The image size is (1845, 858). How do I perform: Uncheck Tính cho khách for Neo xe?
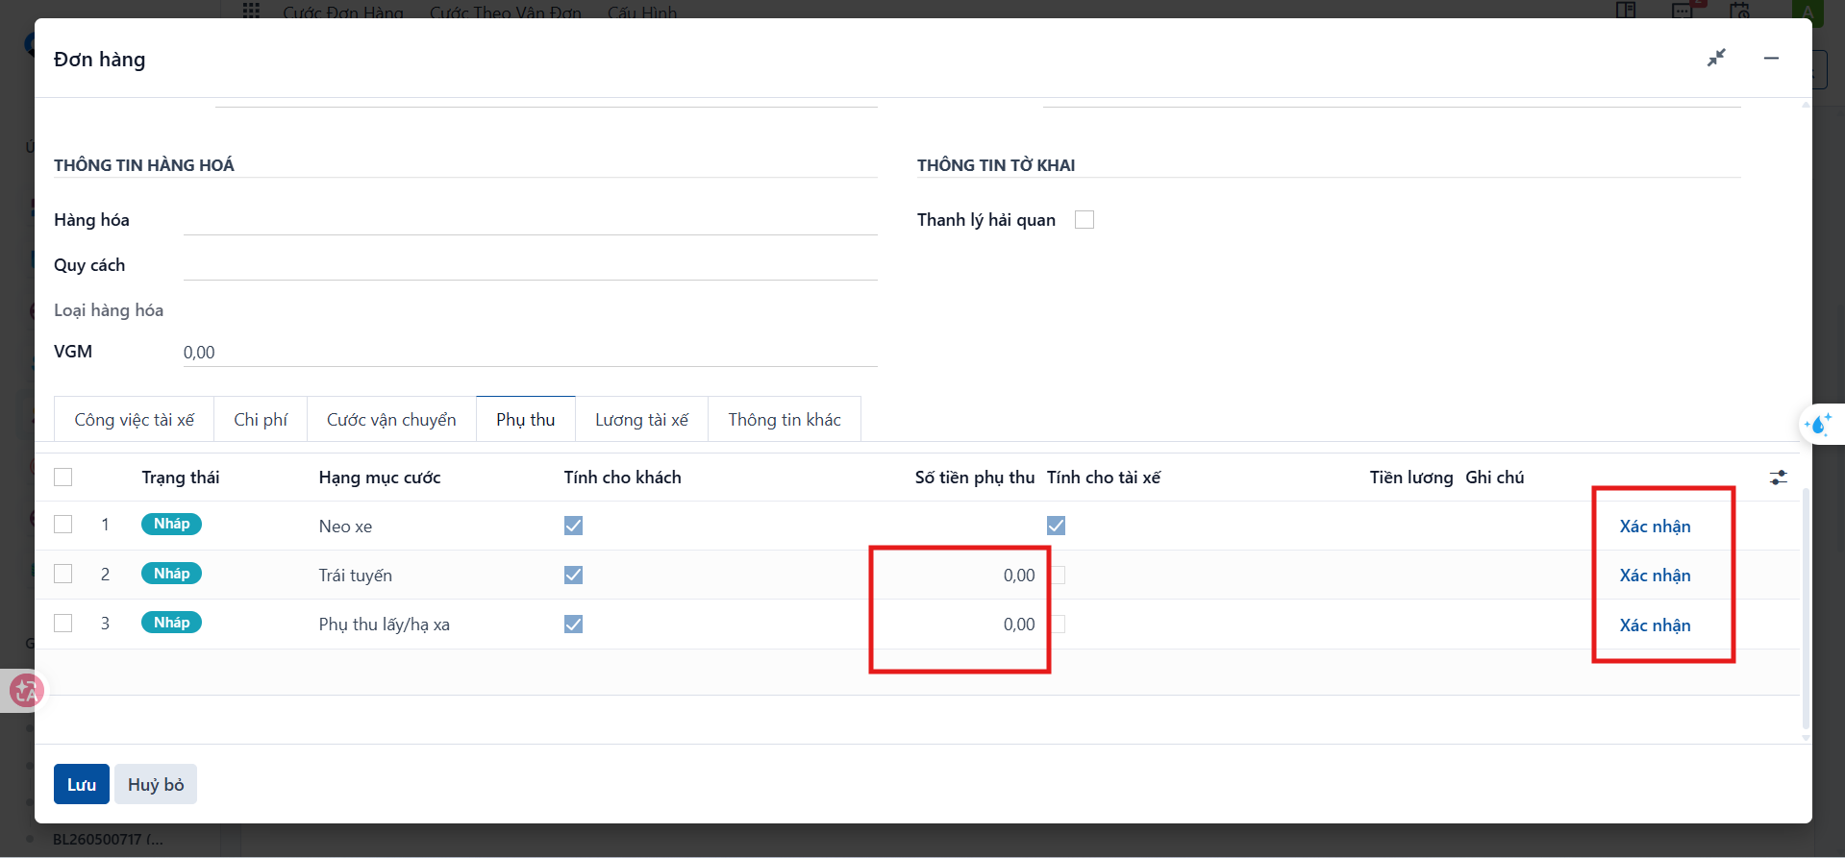click(x=573, y=526)
